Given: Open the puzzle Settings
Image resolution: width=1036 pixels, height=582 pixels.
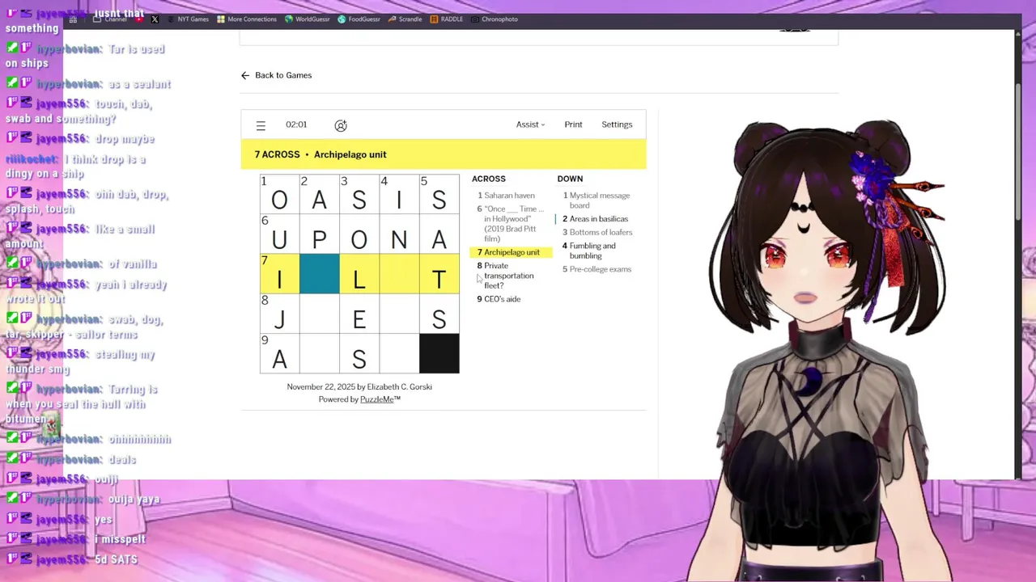Looking at the screenshot, I should click(x=617, y=124).
